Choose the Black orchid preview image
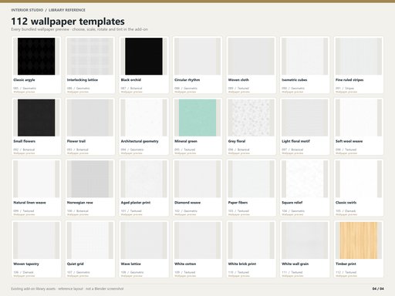395x296 pixels. coord(143,56)
